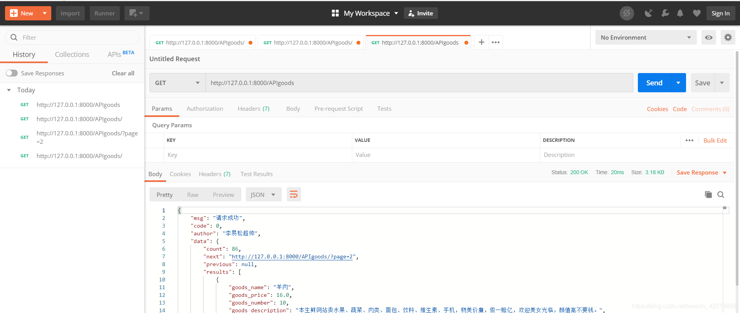
Task: Open the Cookies link
Action: pos(657,109)
